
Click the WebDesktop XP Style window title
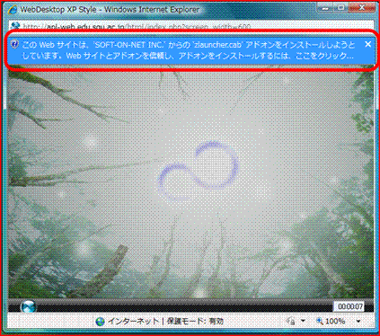tap(110, 10)
